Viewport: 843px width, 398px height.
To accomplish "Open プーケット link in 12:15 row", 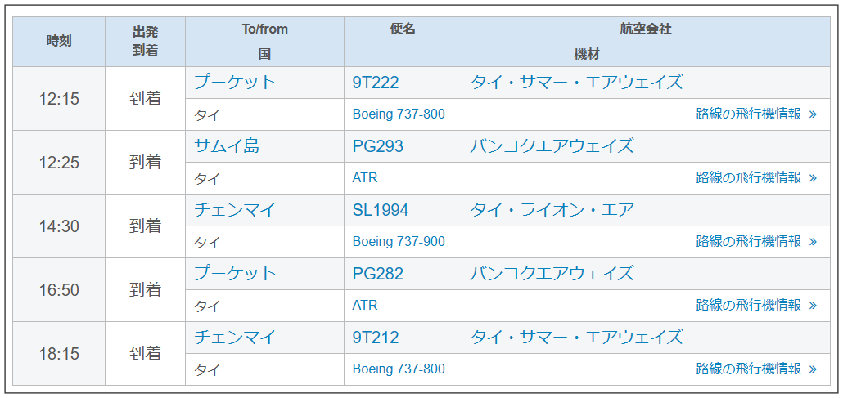I will point(235,83).
